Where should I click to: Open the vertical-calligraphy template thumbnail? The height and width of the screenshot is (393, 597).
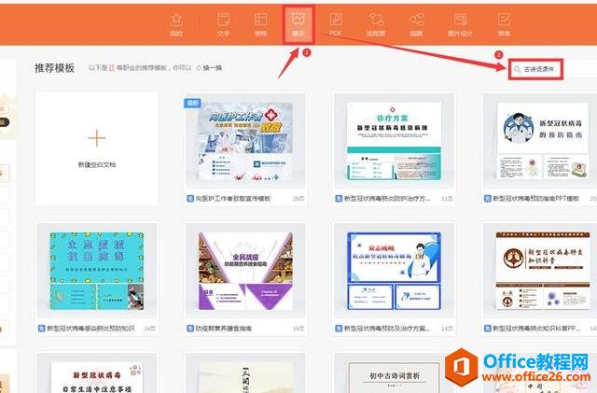(245, 372)
